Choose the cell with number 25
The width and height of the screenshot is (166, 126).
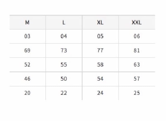point(137,93)
